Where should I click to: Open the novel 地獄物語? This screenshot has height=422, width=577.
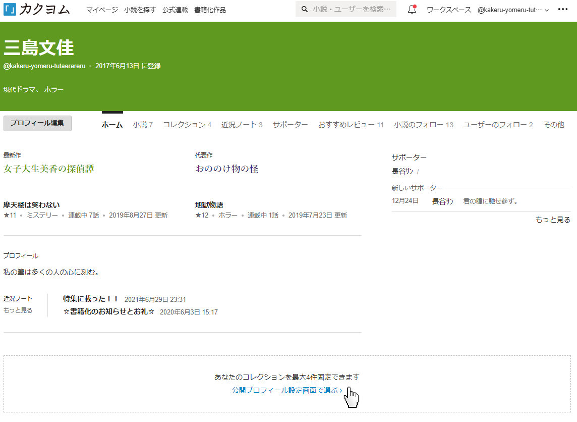[209, 205]
